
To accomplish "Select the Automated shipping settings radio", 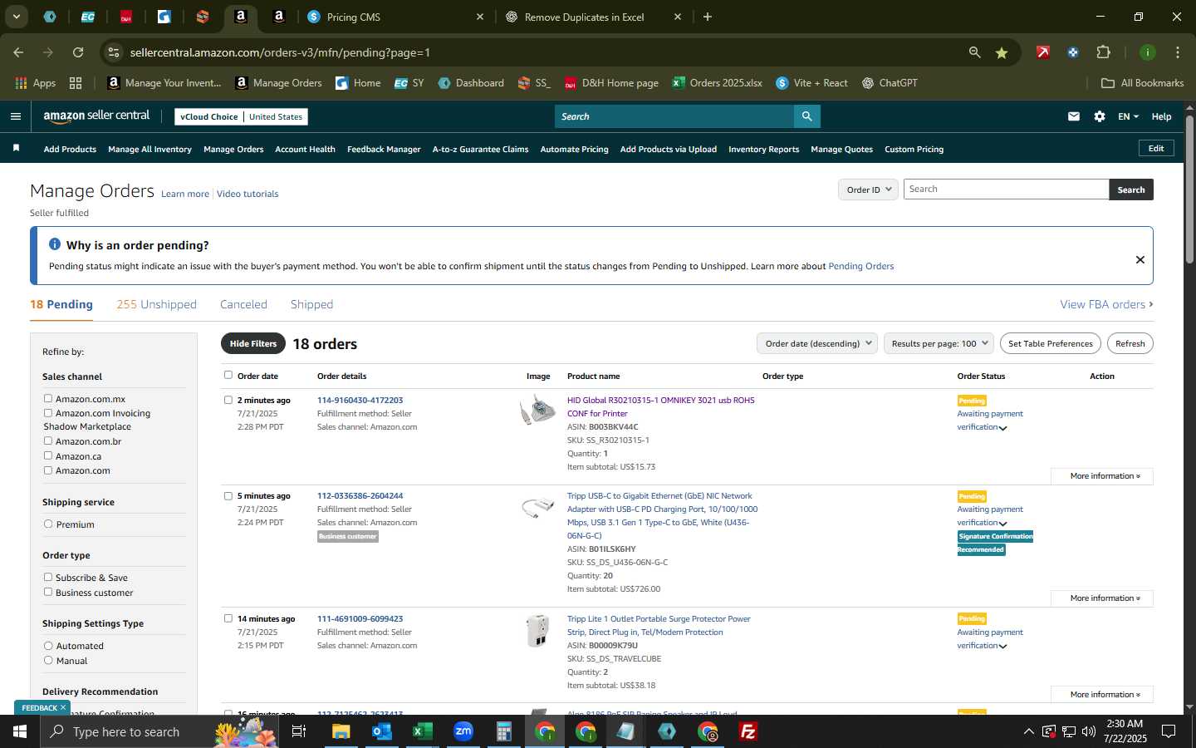I will click(48, 646).
